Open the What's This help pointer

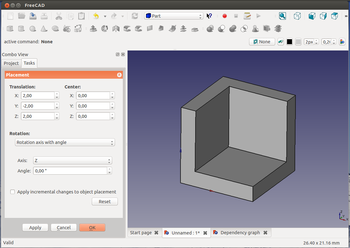210,16
